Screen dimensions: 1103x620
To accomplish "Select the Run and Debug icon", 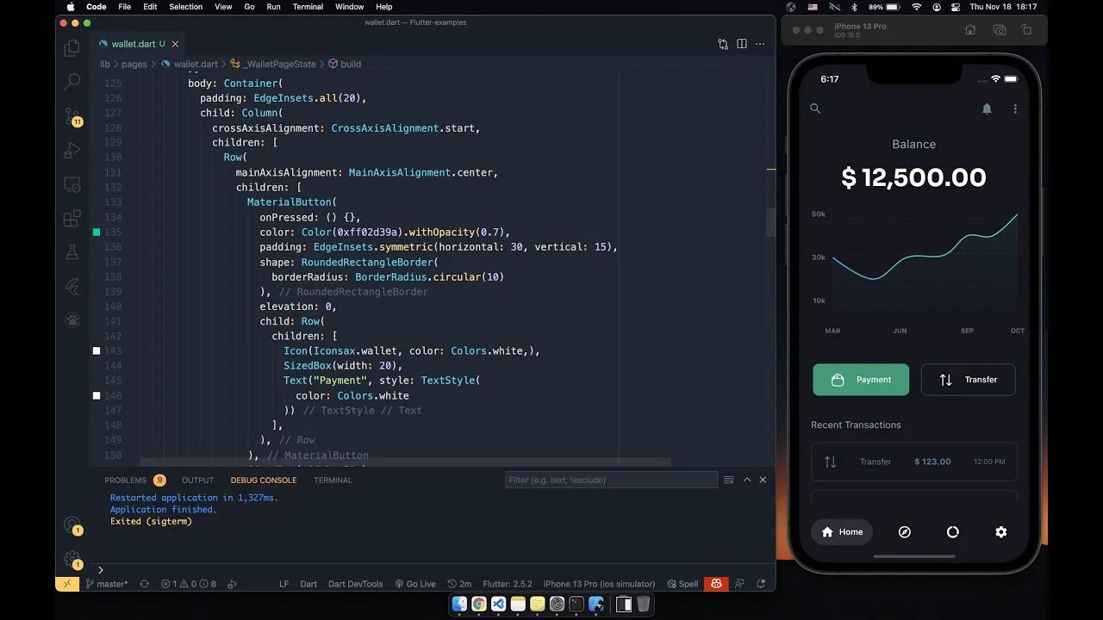I will point(72,150).
